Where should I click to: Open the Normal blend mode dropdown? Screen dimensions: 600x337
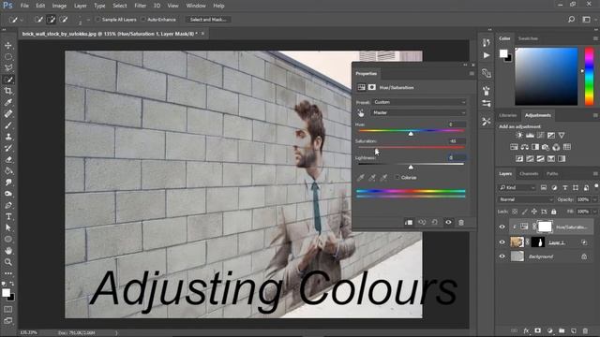coord(526,199)
